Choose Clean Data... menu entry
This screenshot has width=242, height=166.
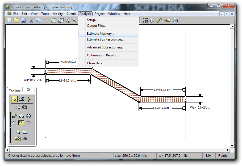click(x=108, y=63)
